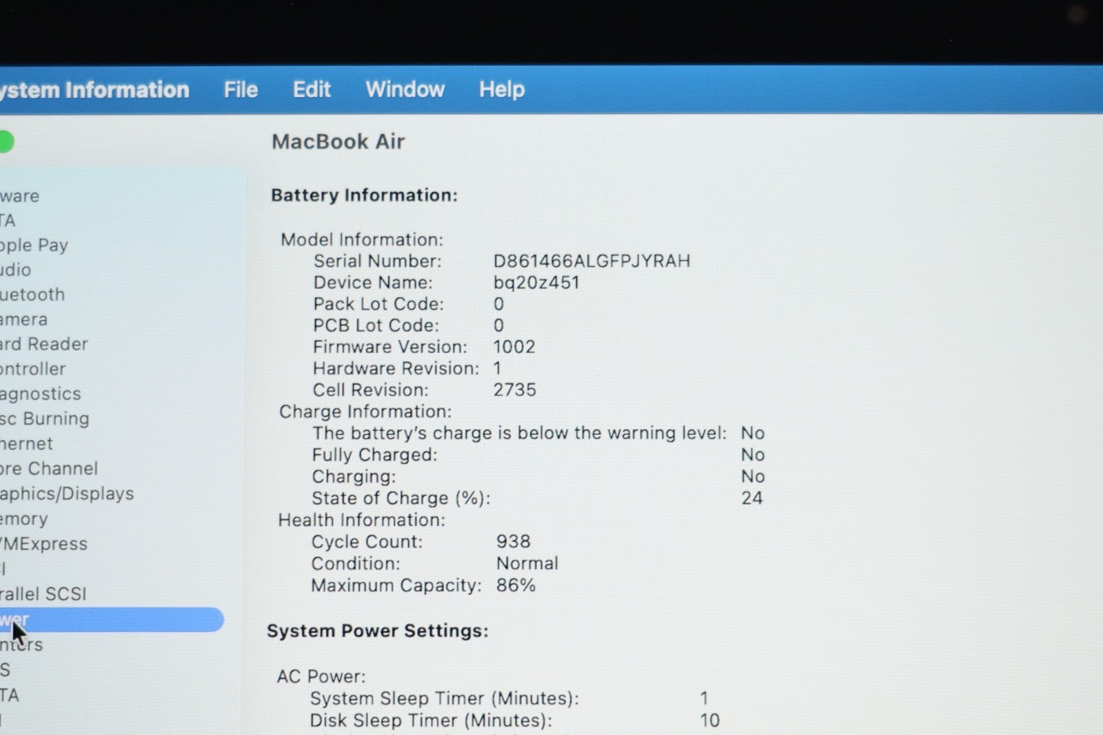The width and height of the screenshot is (1103, 735).
Task: Select Fibre Channel in the sidebar
Action: click(49, 469)
